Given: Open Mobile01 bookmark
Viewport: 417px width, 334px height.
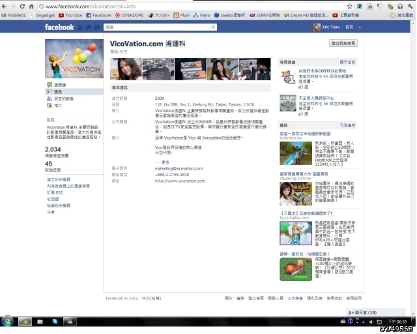Looking at the screenshot, I should [x=14, y=16].
